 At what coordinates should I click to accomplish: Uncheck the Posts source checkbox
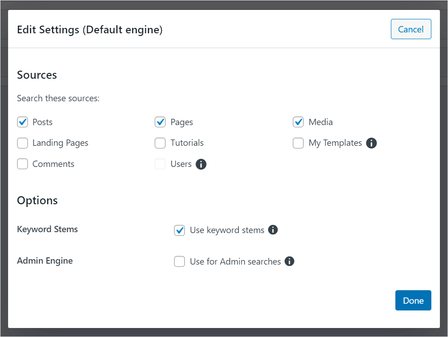[x=22, y=122]
